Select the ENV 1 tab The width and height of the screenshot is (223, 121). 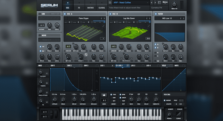click(x=57, y=66)
